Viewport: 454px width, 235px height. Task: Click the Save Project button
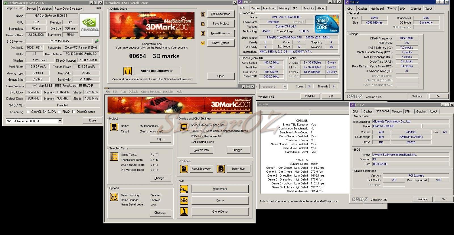pyautogui.click(x=220, y=24)
